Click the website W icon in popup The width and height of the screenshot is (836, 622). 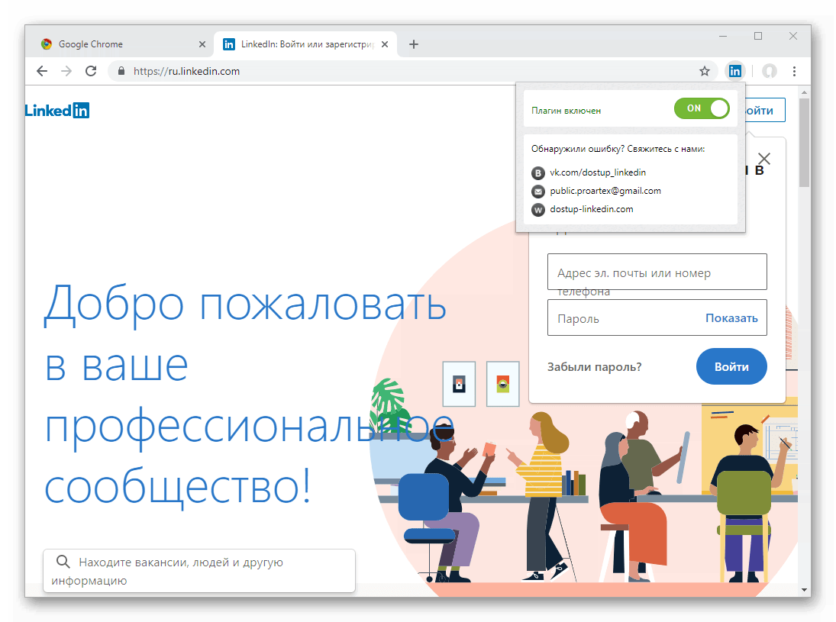tap(538, 209)
